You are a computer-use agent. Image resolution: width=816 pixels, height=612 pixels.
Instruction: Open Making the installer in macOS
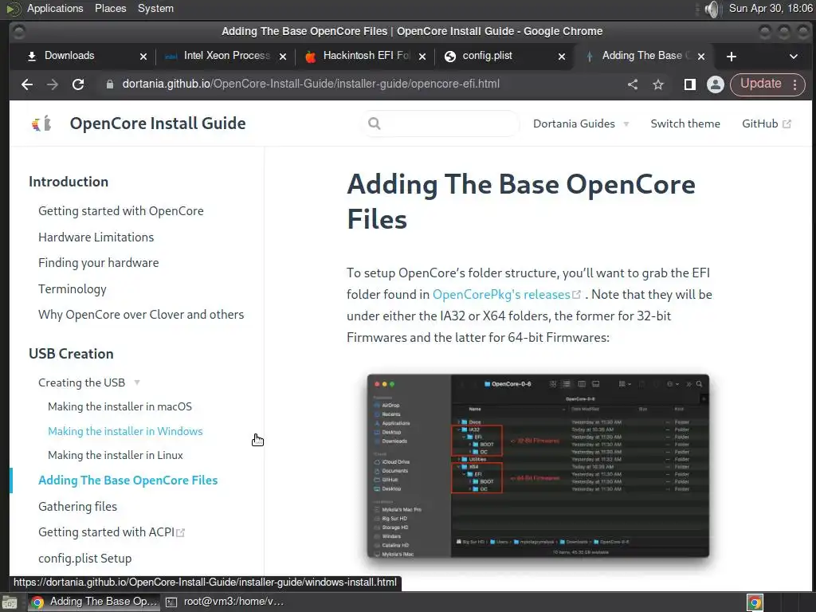coord(120,407)
